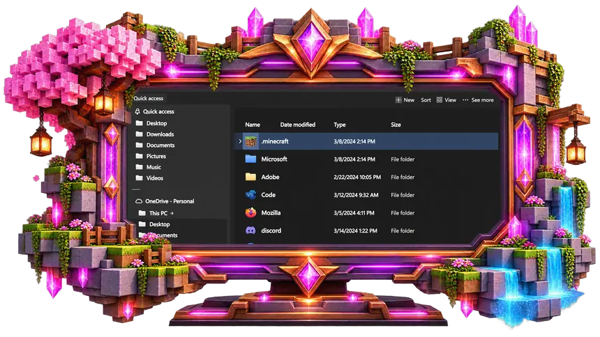Viewport: 600px width, 337px height.
Task: Click the Downloads folder icon in sidebar
Action: 140,134
